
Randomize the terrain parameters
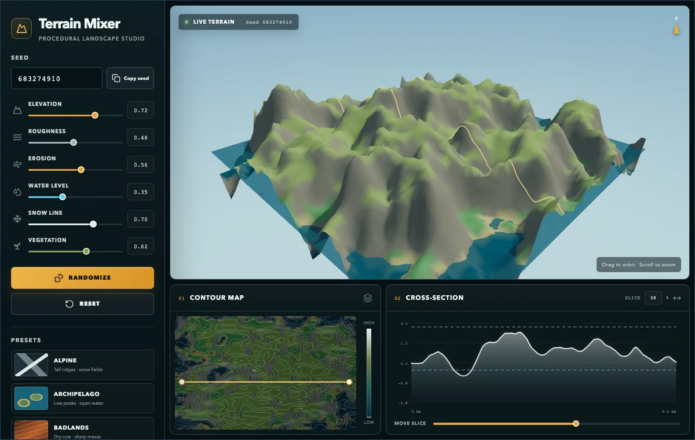[82, 278]
